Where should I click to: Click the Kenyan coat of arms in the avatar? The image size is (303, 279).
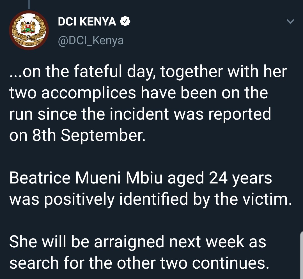(28, 27)
